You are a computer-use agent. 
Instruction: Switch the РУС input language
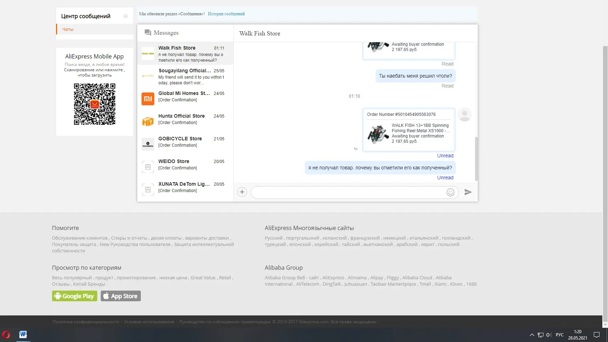pos(560,335)
